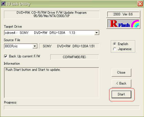Screen dimensions: 144x117
Task: Click the Start button to begin update
Action: pos(121,94)
